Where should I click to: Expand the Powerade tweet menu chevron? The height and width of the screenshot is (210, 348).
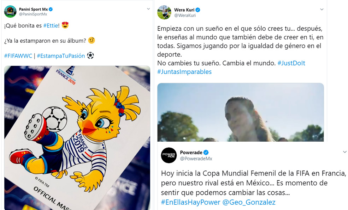[x=345, y=152]
